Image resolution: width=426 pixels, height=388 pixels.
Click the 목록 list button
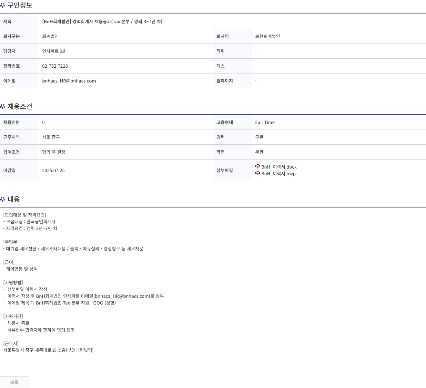pos(14,382)
